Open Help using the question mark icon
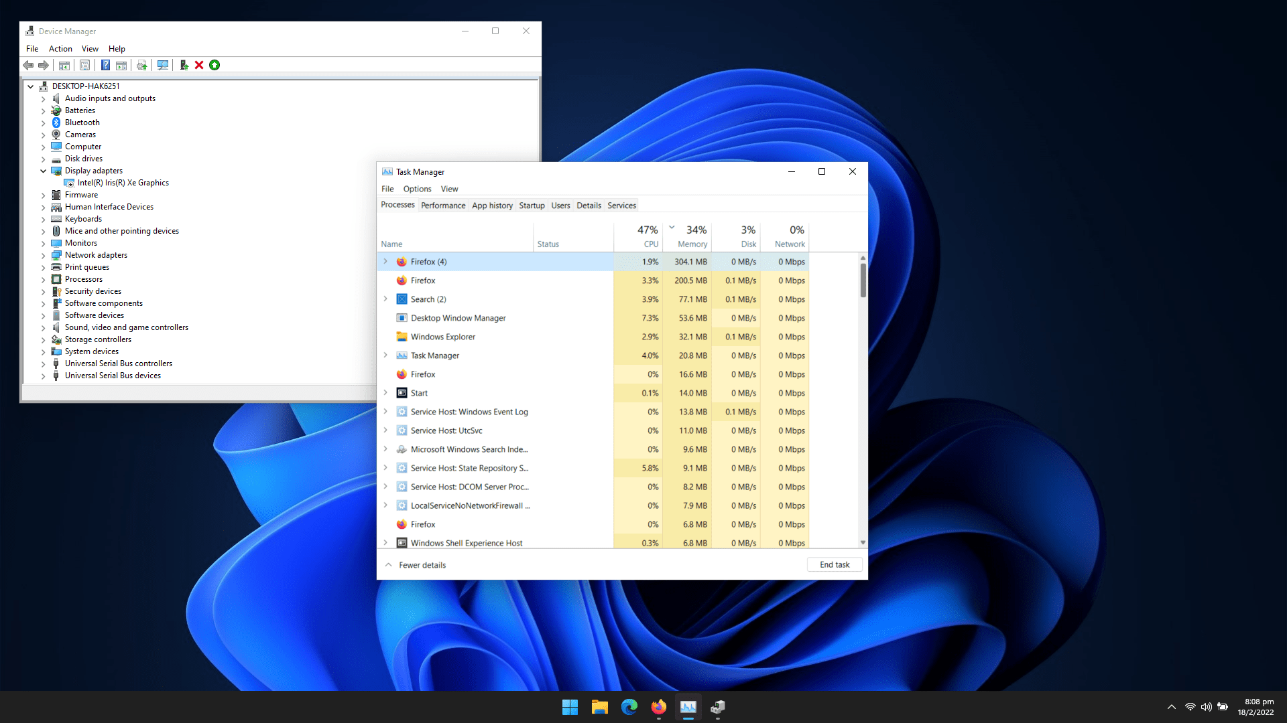Screen dimensions: 1287x723 point(105,65)
